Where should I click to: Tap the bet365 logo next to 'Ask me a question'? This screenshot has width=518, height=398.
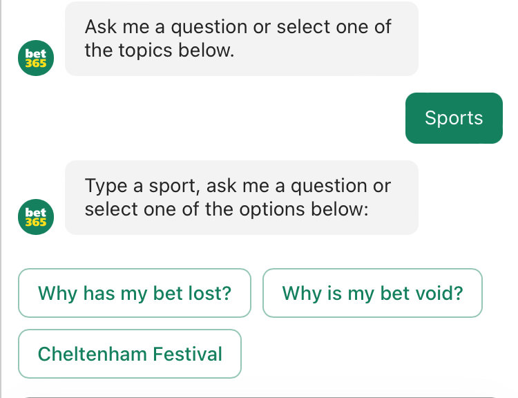[36, 58]
